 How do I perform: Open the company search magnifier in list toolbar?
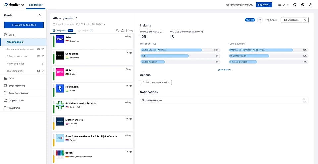[x=117, y=30]
